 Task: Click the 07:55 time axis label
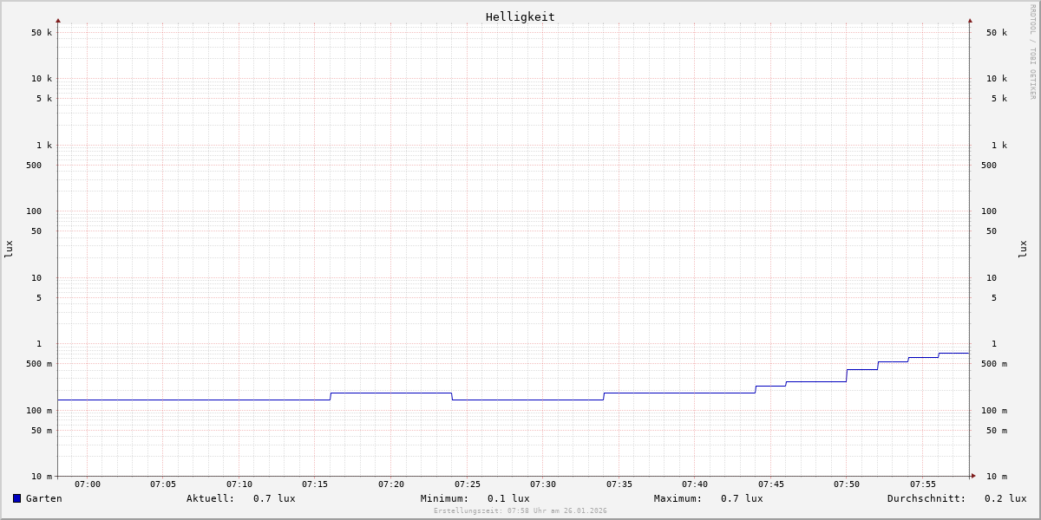pyautogui.click(x=923, y=484)
